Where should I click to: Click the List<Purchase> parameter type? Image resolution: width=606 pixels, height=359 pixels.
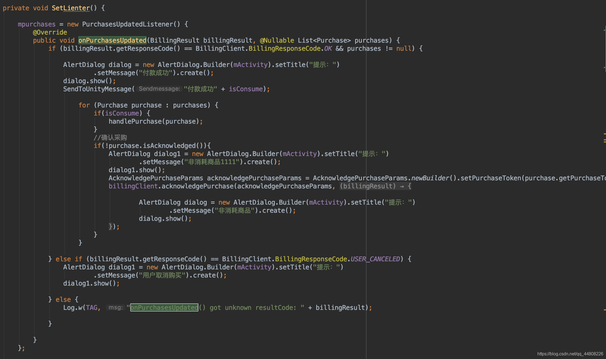pyautogui.click(x=324, y=40)
